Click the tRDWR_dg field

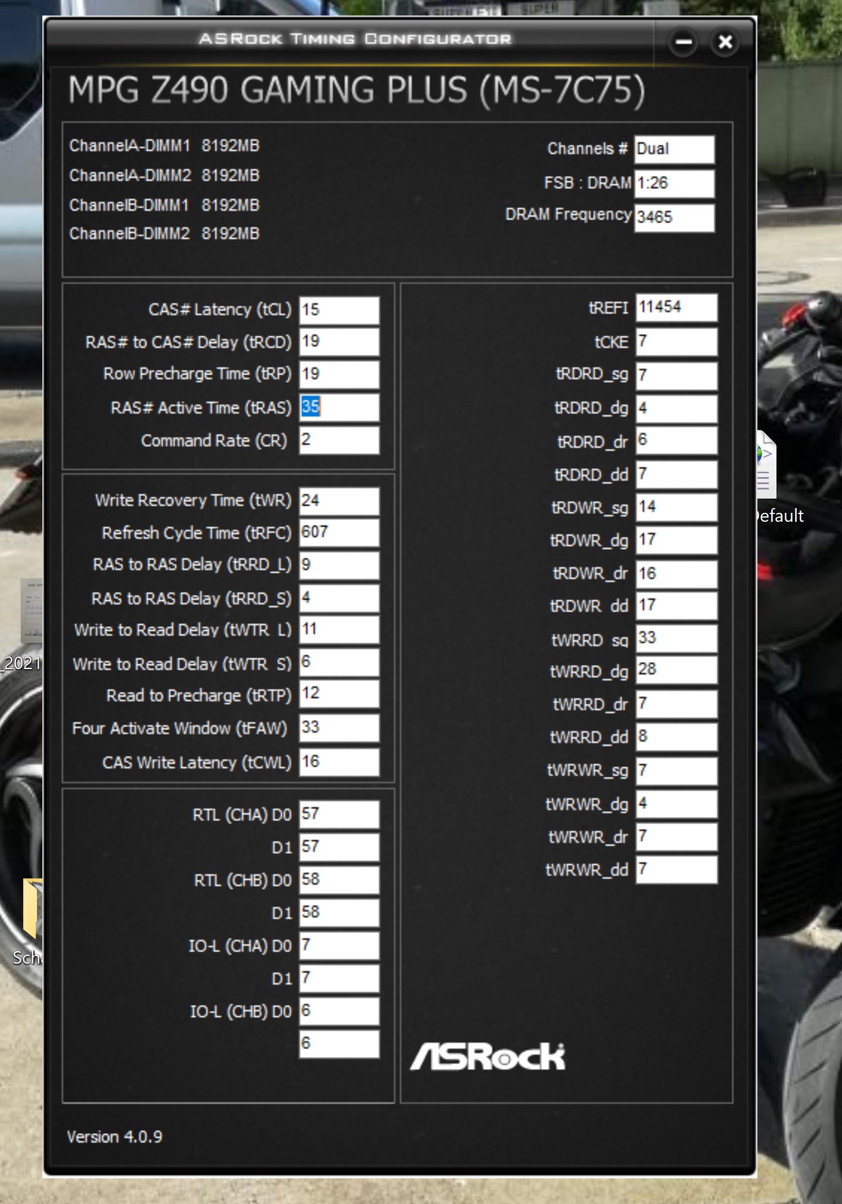click(676, 540)
